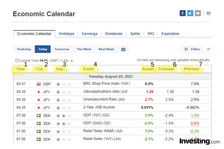Viewport: 224px width, 149px height.
Task: Click the 04:35 time cell
Action: (x=21, y=108)
